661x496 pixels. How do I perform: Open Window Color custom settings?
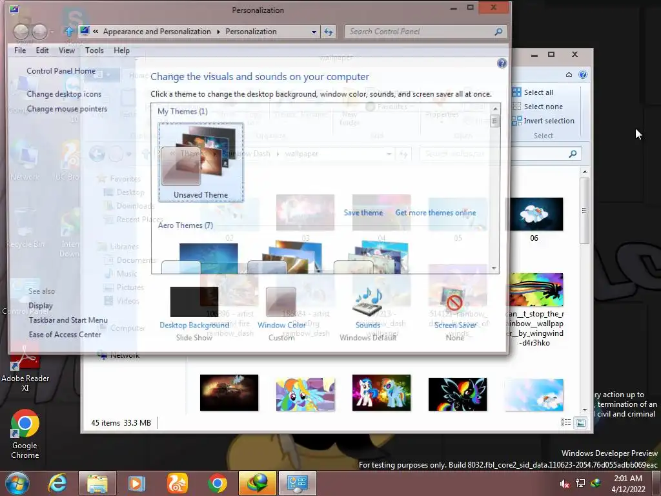281,302
